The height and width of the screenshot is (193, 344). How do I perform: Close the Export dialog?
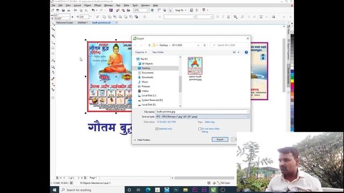pyautogui.click(x=248, y=38)
